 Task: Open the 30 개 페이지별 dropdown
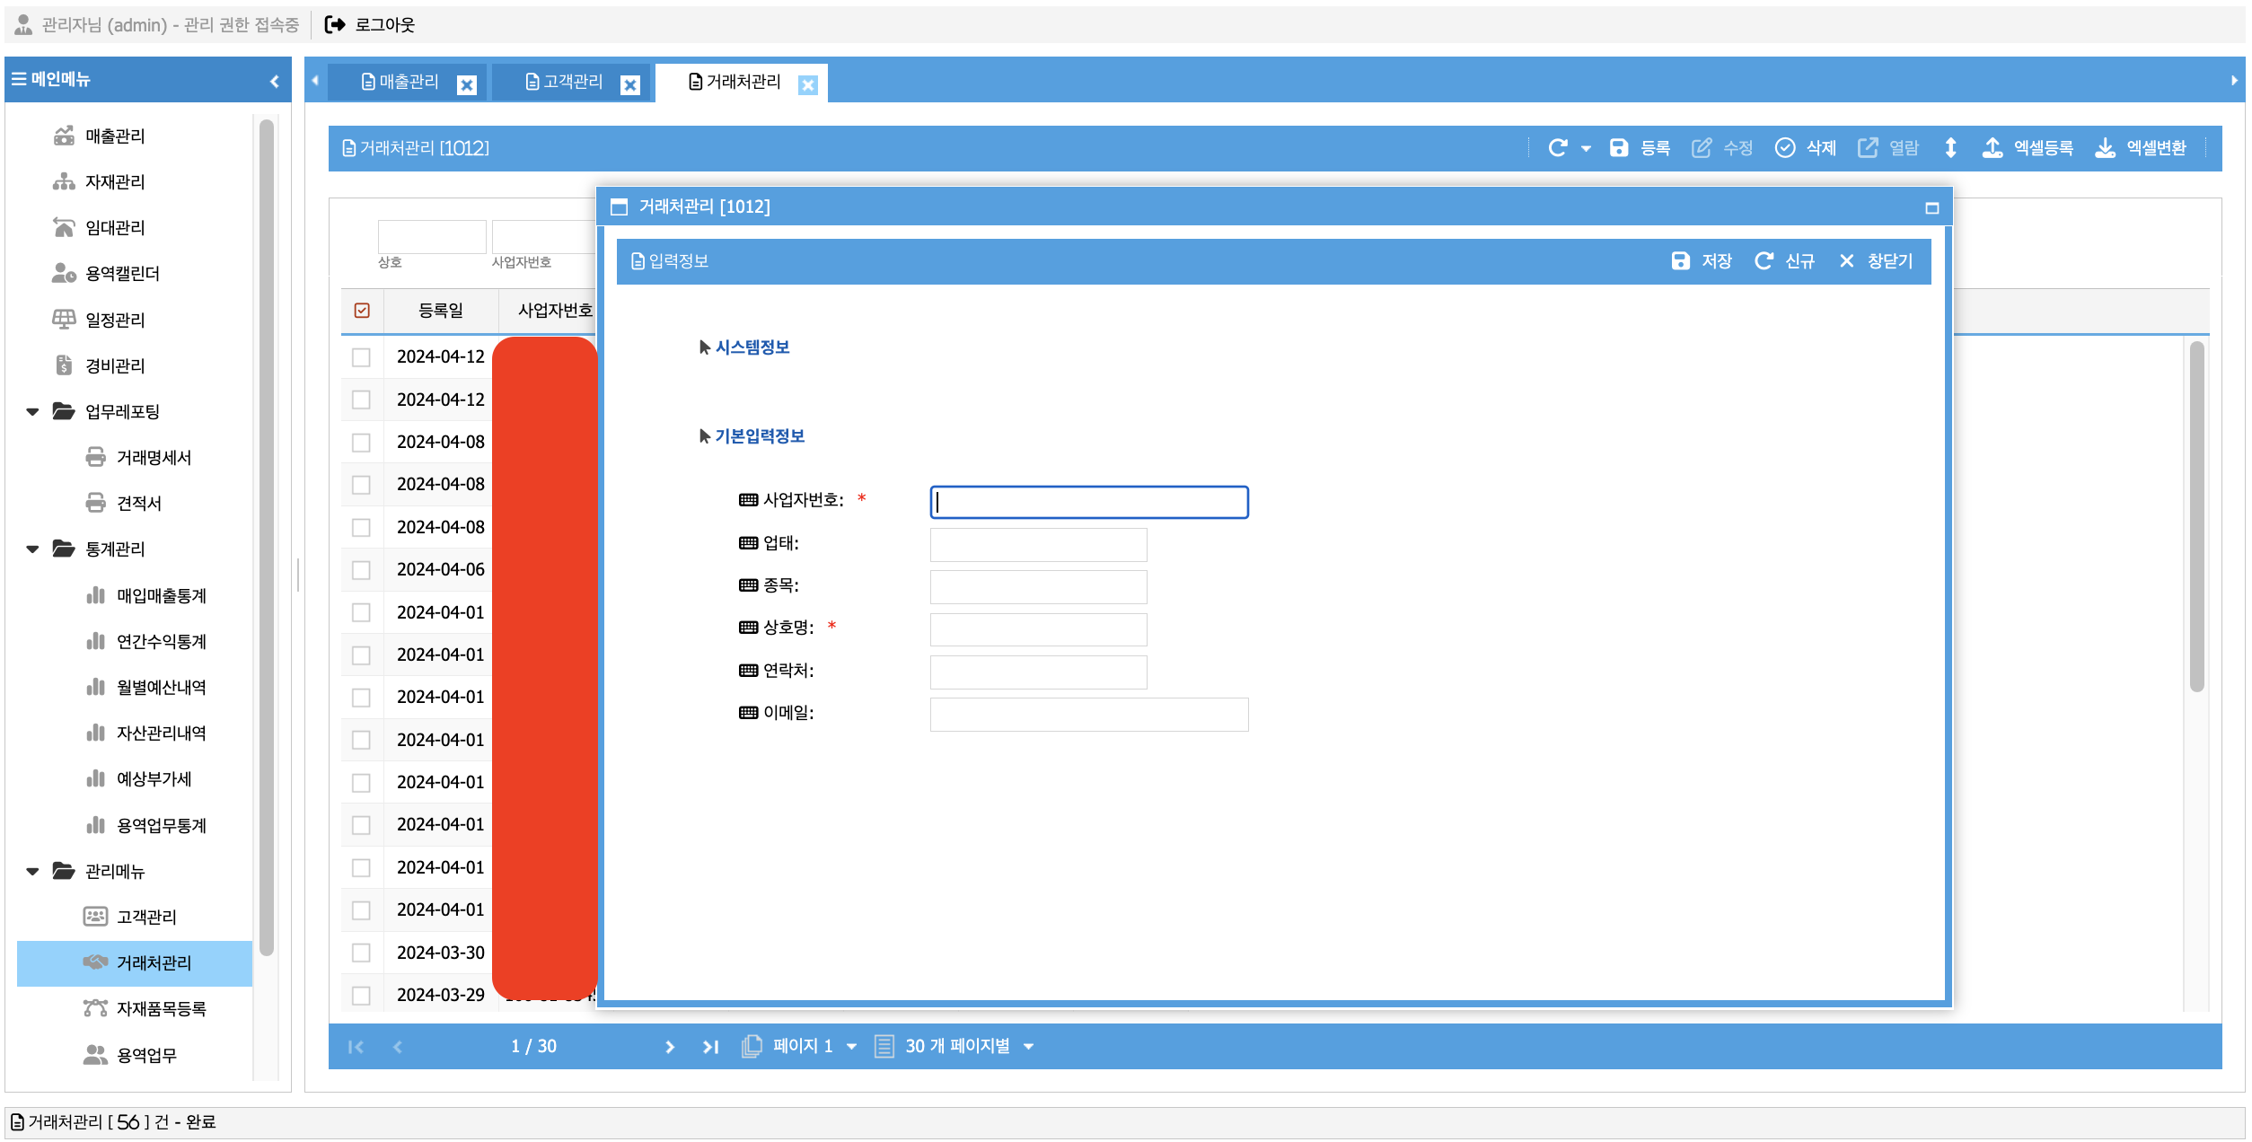[x=1028, y=1047]
